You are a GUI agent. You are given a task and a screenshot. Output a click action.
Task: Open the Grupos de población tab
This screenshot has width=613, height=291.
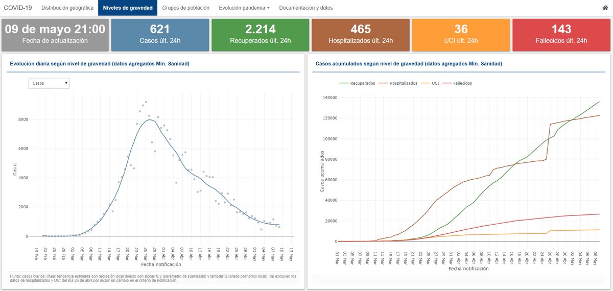[x=186, y=8]
